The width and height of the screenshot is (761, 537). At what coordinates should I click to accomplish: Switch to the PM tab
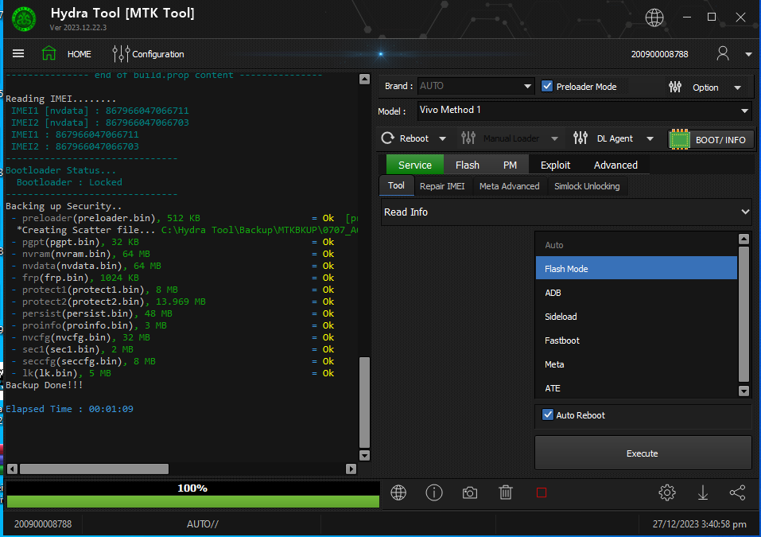(x=510, y=165)
